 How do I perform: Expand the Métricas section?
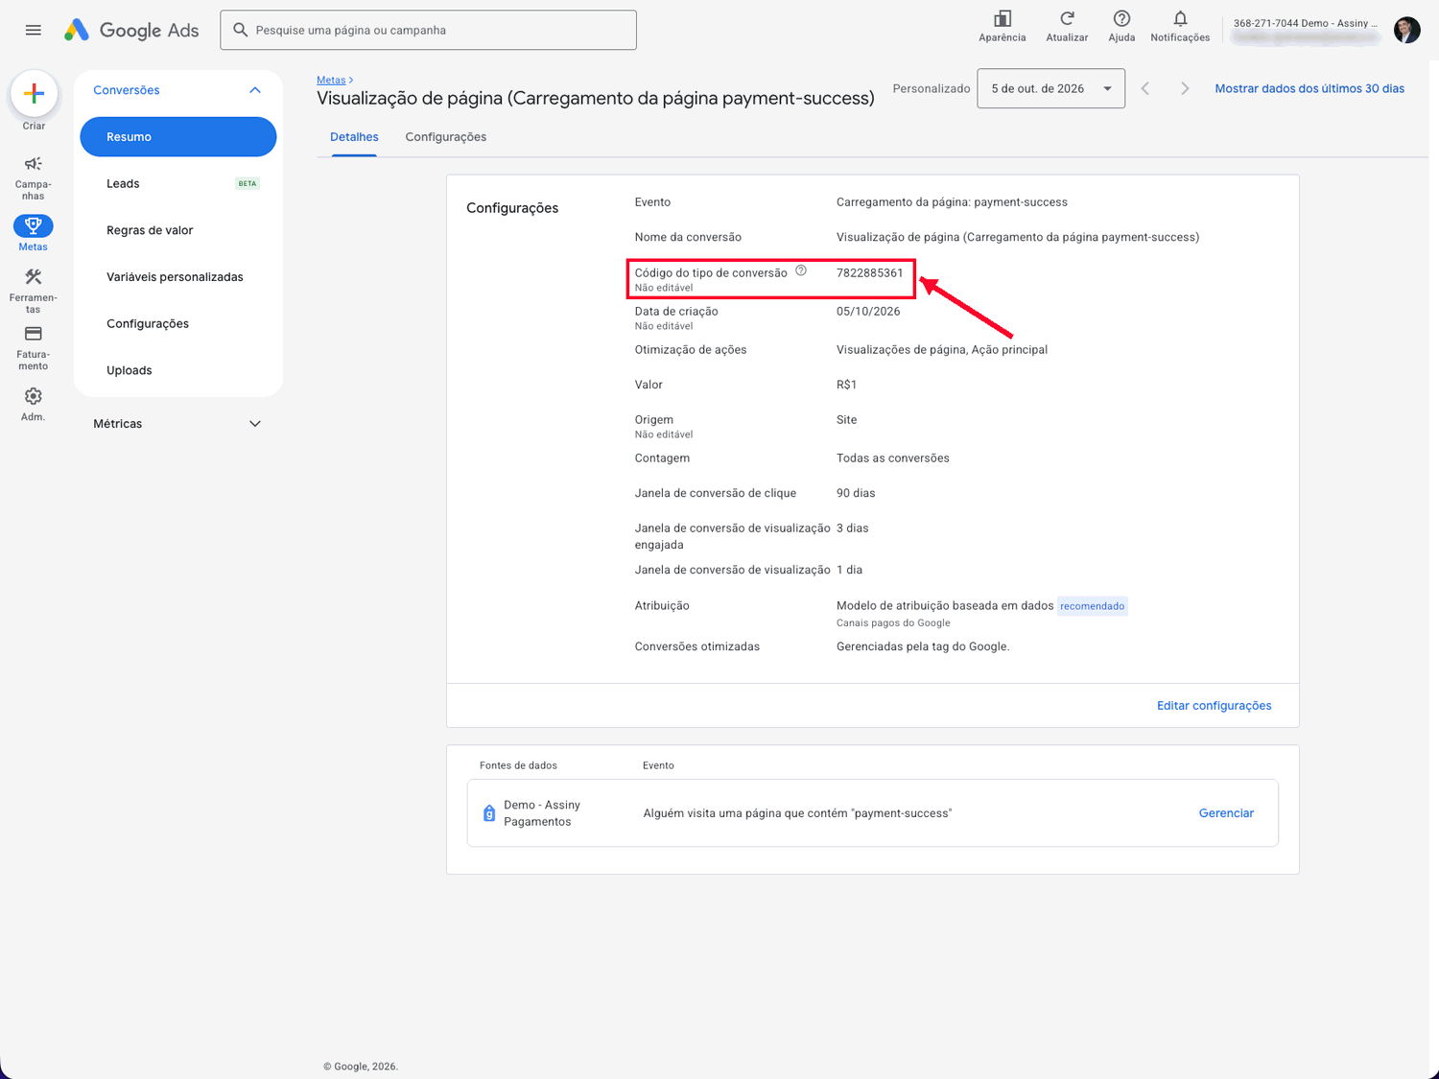point(255,424)
